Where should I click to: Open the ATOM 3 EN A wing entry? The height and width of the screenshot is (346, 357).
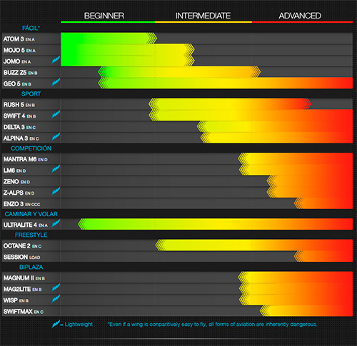tap(19, 39)
